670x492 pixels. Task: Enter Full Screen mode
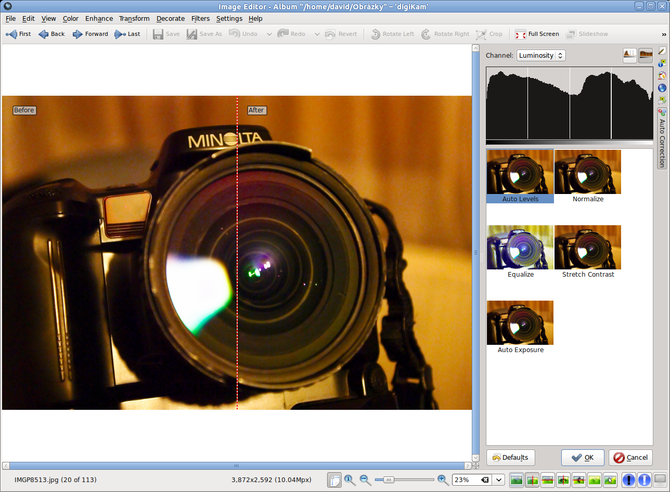[x=537, y=34]
